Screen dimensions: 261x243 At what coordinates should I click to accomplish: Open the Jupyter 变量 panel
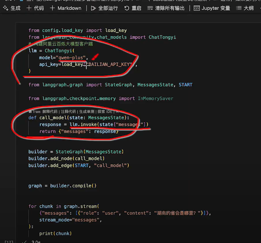tap(212, 8)
